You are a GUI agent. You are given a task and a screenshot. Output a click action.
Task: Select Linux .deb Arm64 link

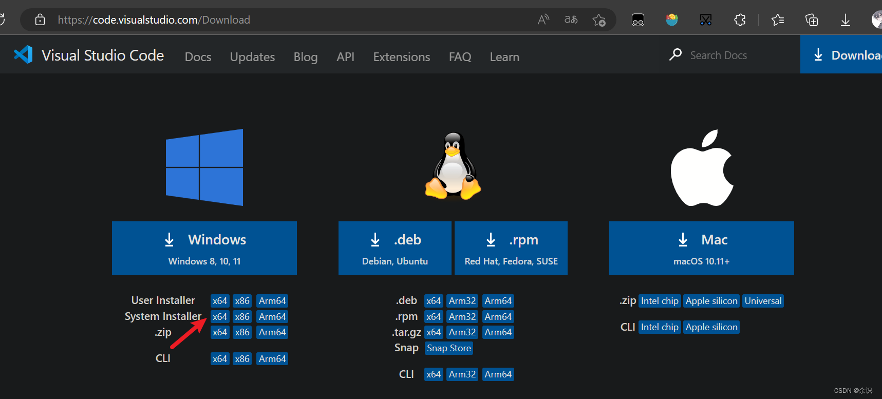498,301
